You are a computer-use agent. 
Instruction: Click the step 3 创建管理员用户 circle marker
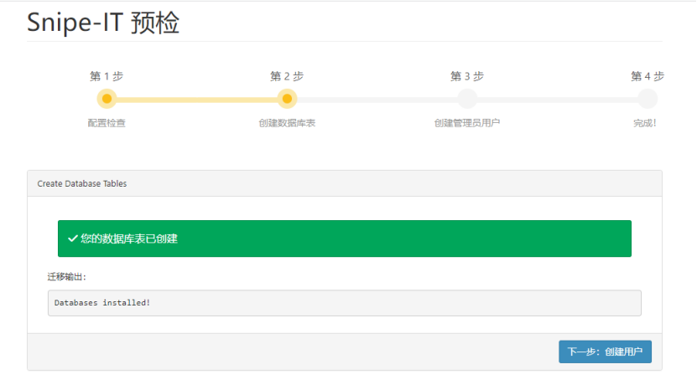467,99
